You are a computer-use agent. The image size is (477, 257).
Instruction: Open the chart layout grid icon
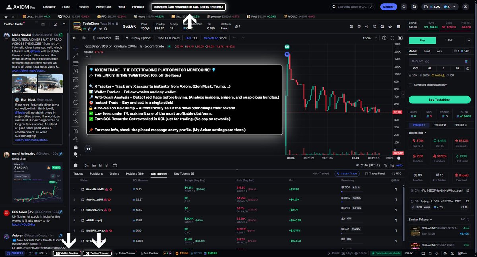[117, 38]
